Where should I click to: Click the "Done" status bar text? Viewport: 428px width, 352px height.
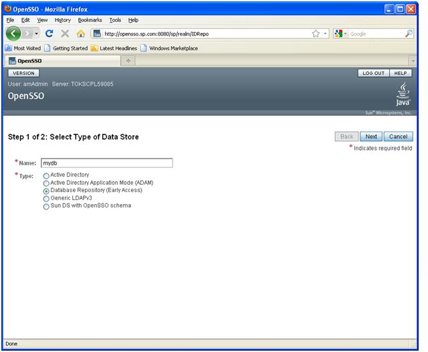tap(11, 344)
